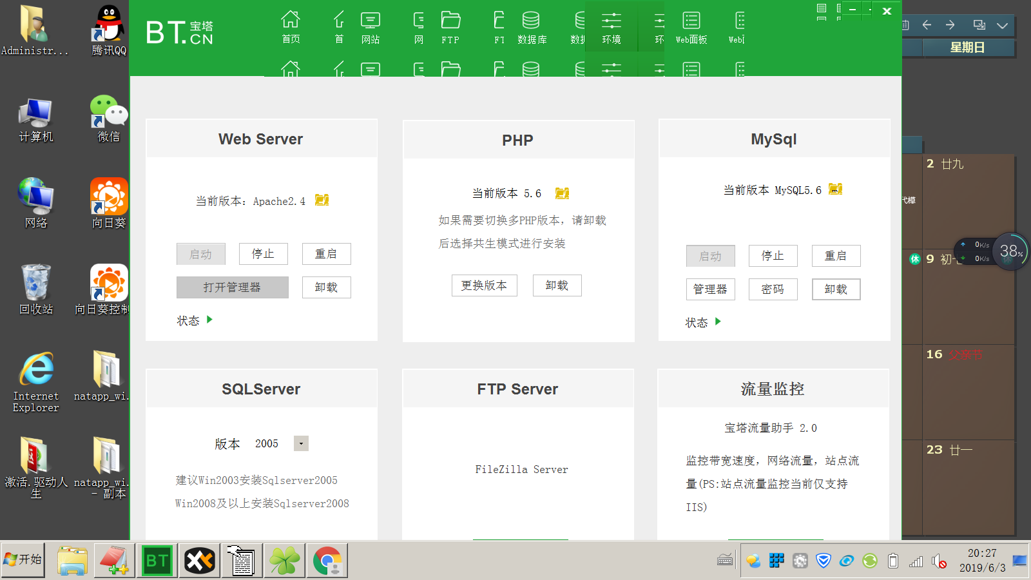Switch to the FTP tab
The image size is (1031, 580).
pos(450,28)
